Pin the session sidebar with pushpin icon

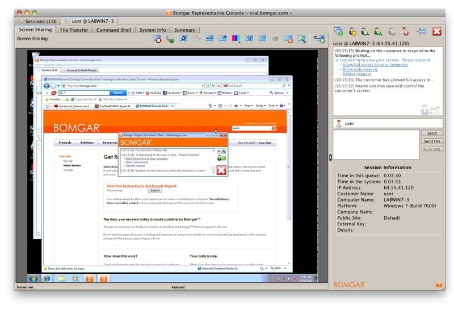pyautogui.click(x=421, y=31)
